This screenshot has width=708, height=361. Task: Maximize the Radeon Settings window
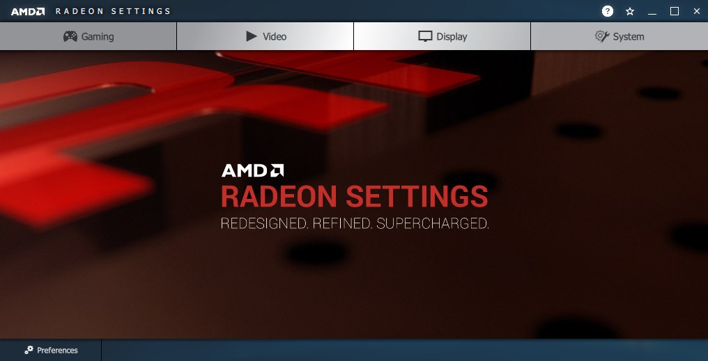coord(675,11)
